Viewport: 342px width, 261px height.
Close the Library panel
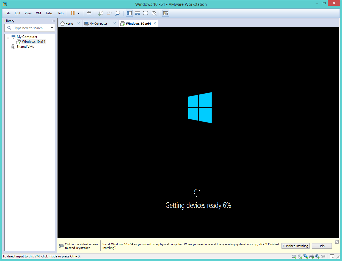54,21
